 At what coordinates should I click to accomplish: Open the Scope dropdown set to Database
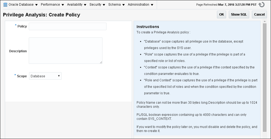45,76
